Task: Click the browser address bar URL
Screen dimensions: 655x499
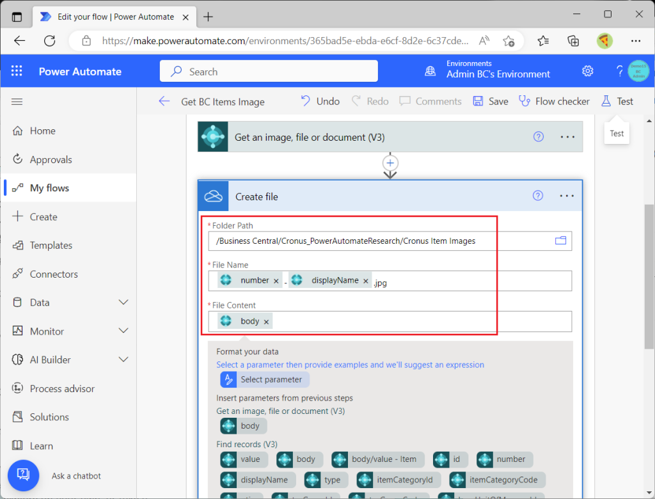Action: 285,40
